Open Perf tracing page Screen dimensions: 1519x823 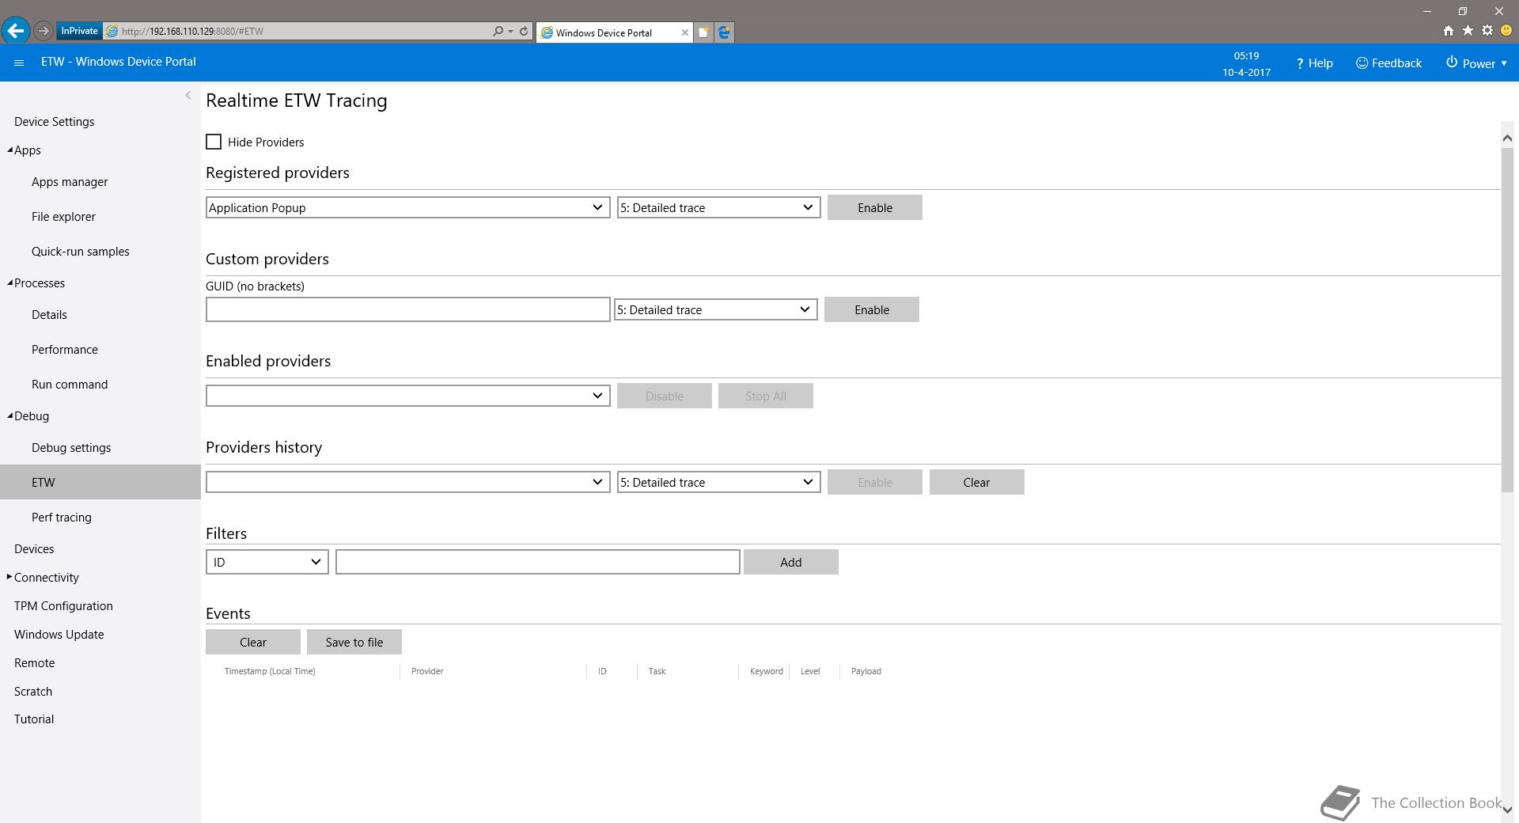(x=61, y=517)
